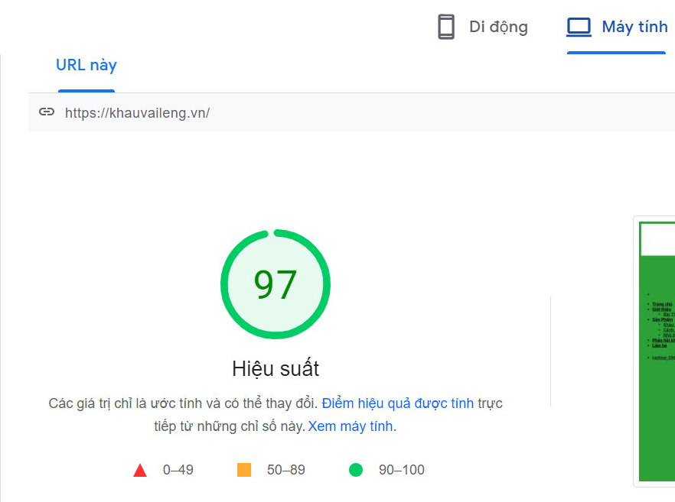Click the score 97 inside the gauge
This screenshot has width=675, height=502.
point(276,283)
